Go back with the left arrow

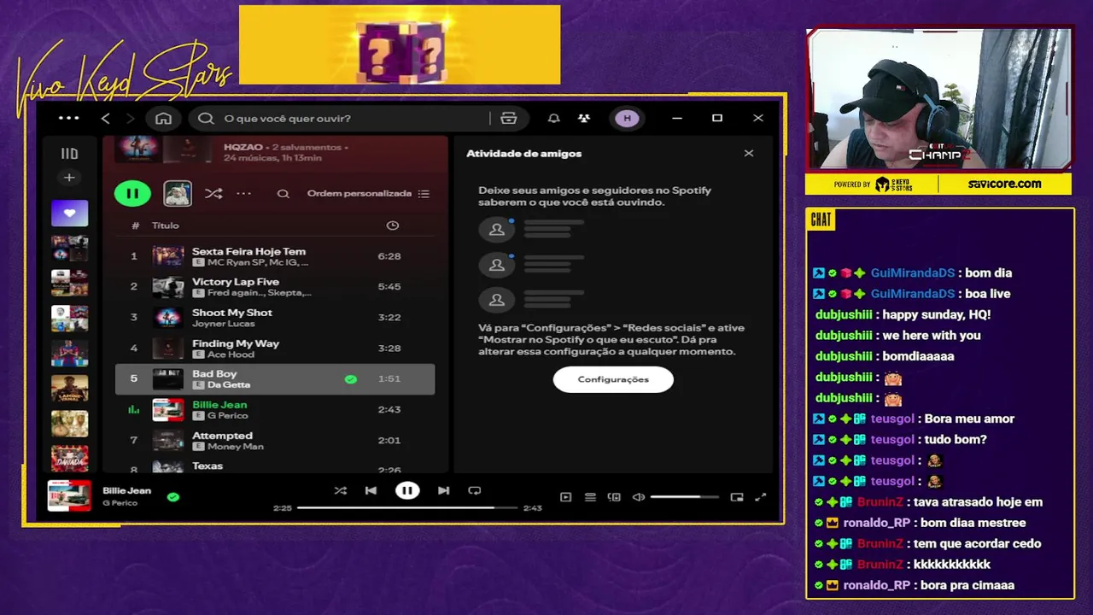106,118
